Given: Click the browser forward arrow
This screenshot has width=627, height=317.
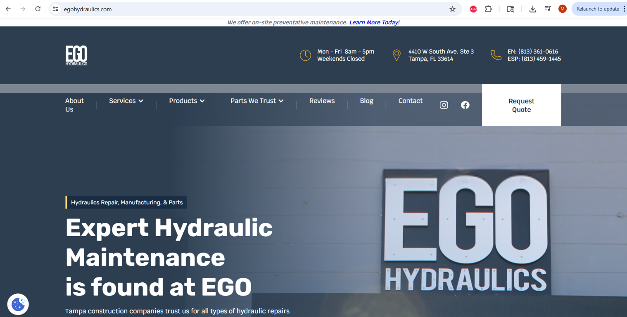Looking at the screenshot, I should [x=23, y=9].
